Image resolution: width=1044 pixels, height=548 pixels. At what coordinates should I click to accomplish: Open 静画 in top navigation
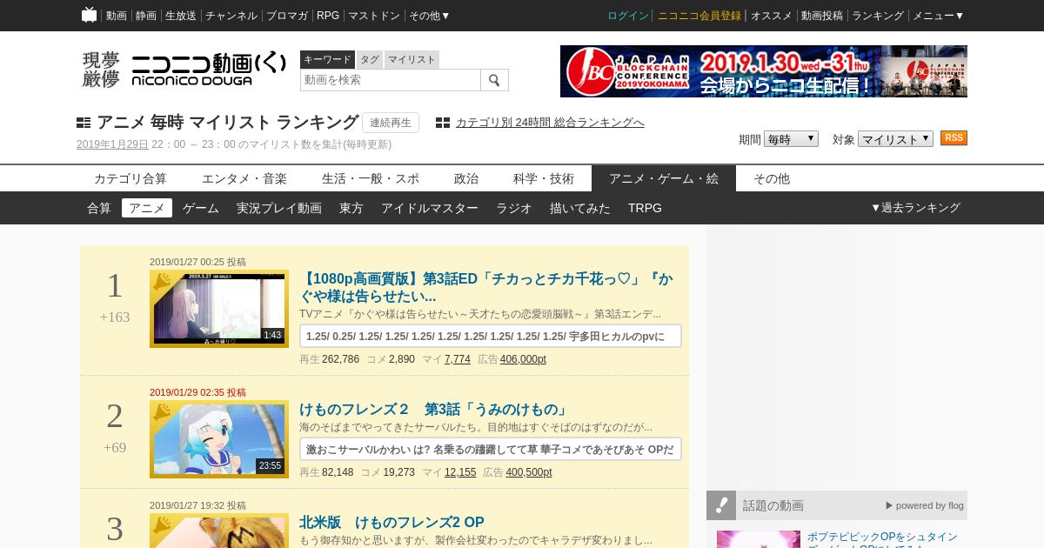click(x=146, y=16)
